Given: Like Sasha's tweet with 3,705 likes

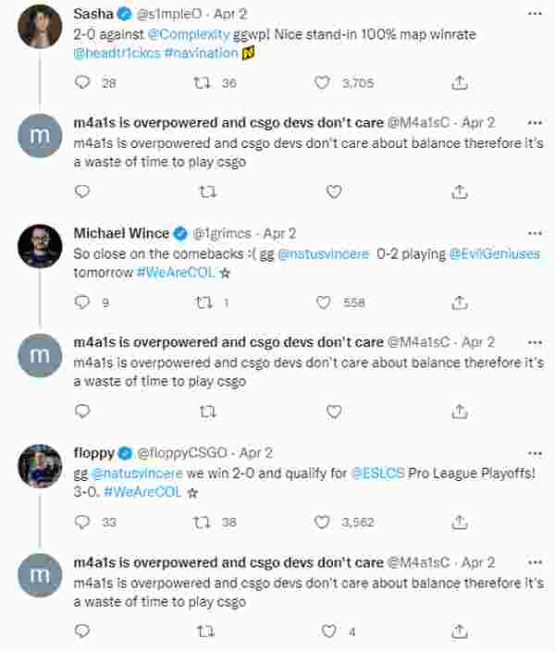Looking at the screenshot, I should [x=322, y=82].
